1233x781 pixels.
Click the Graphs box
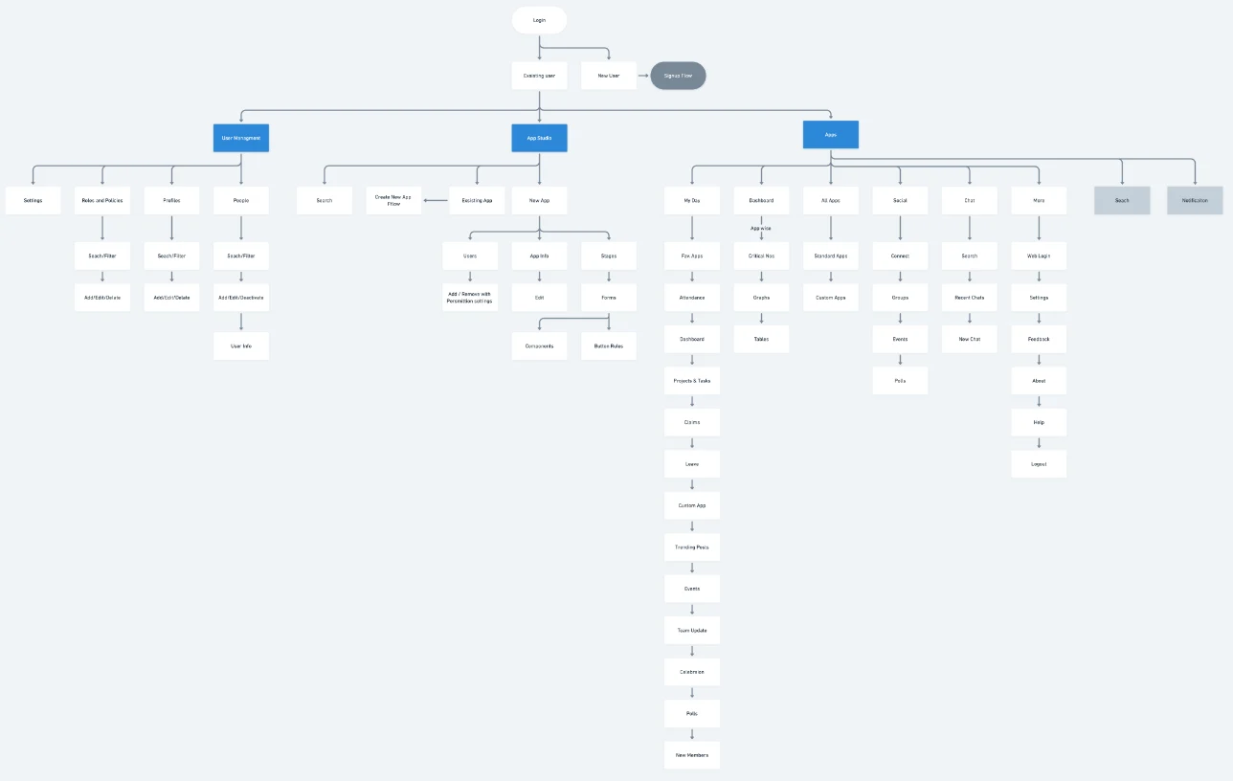761,298
